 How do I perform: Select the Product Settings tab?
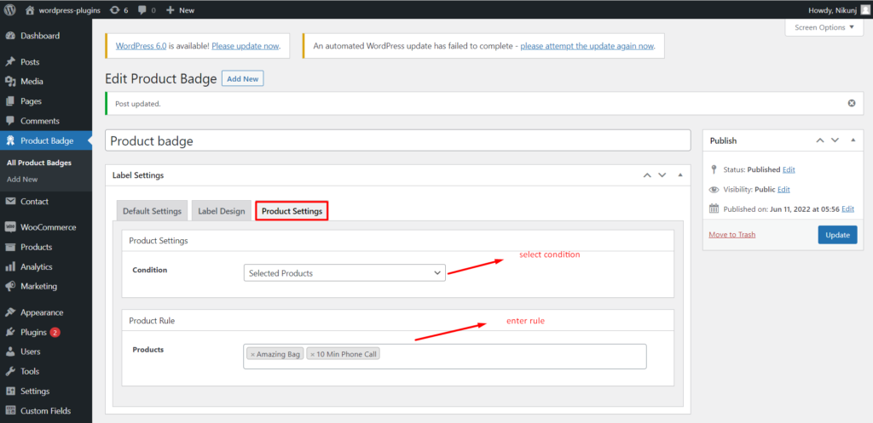(x=292, y=211)
